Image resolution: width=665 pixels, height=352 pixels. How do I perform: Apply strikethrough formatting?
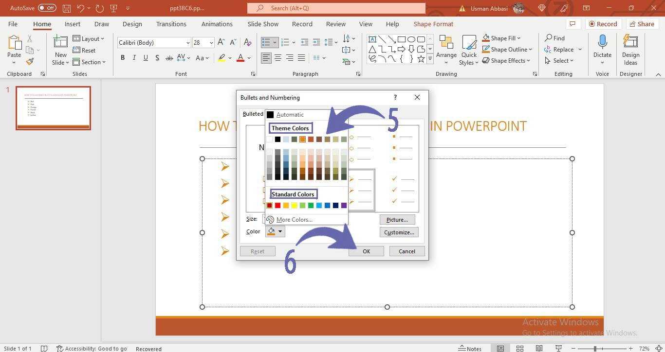[x=169, y=58]
